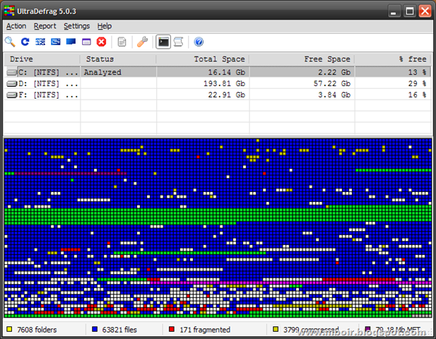The width and height of the screenshot is (436, 339).
Task: Click the Analyzed status cell
Action: [x=118, y=72]
